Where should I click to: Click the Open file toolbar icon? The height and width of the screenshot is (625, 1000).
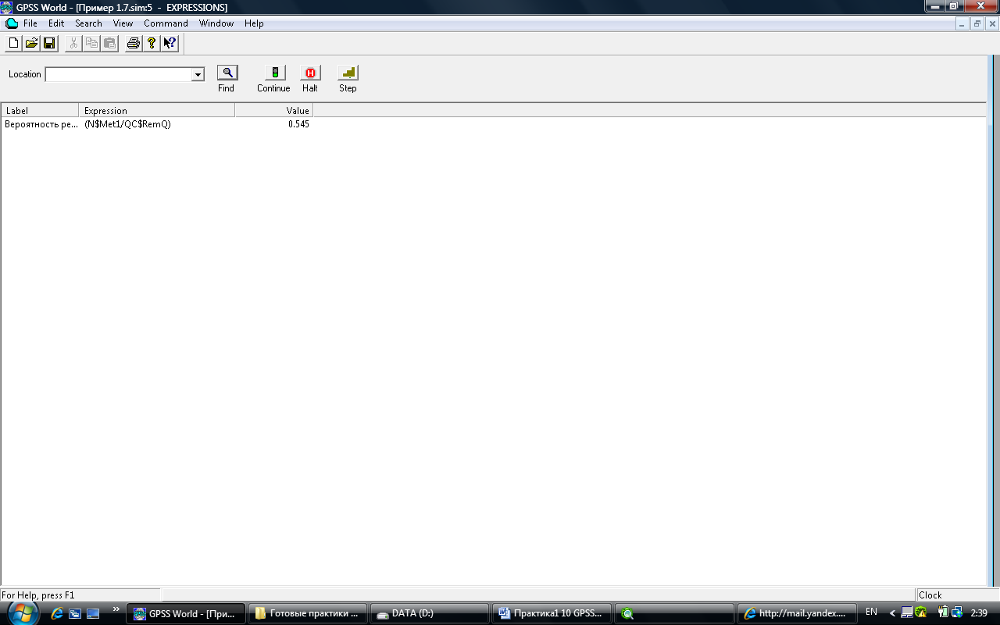31,43
